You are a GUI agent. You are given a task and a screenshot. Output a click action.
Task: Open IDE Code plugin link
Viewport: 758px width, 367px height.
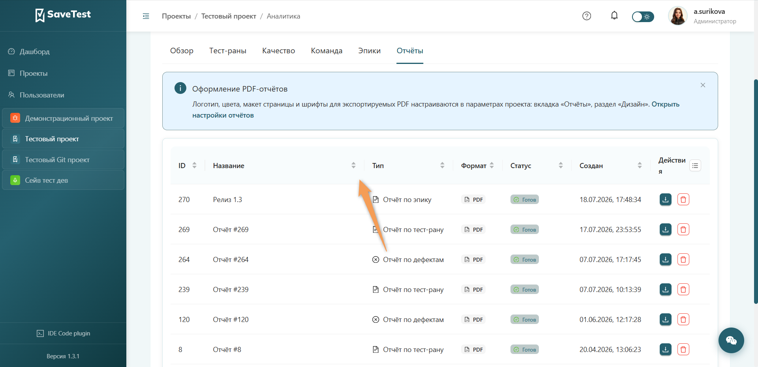[63, 333]
